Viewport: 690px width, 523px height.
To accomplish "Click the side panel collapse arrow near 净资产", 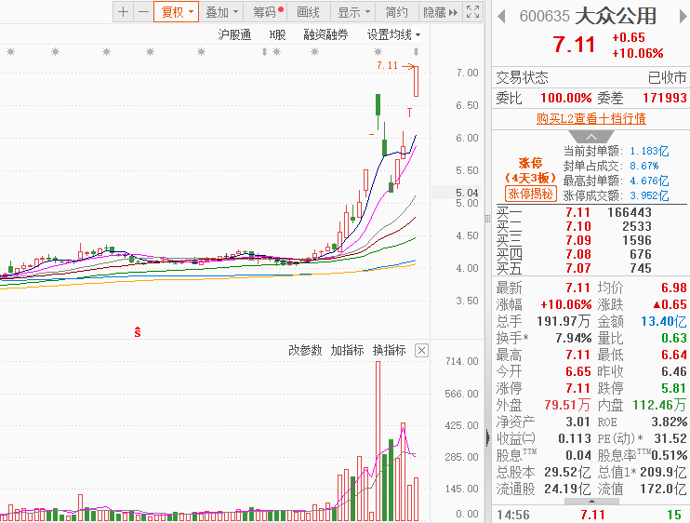I will (488, 438).
